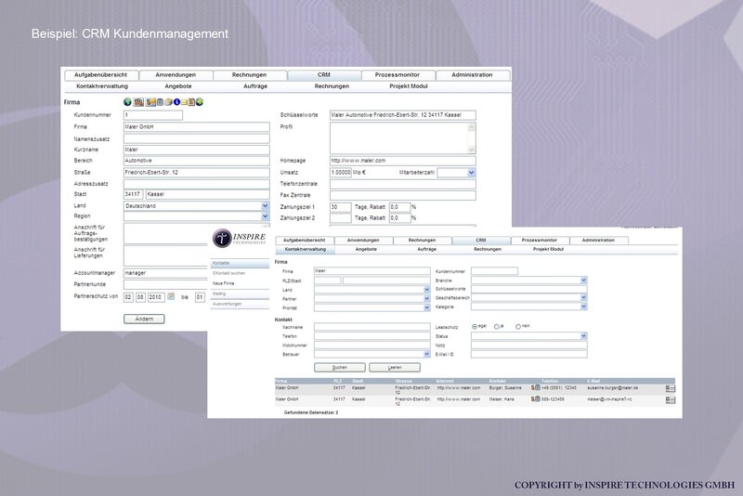Click 'Burger, Susanne' contact cell
This screenshot has height=496, width=743.
505,388
